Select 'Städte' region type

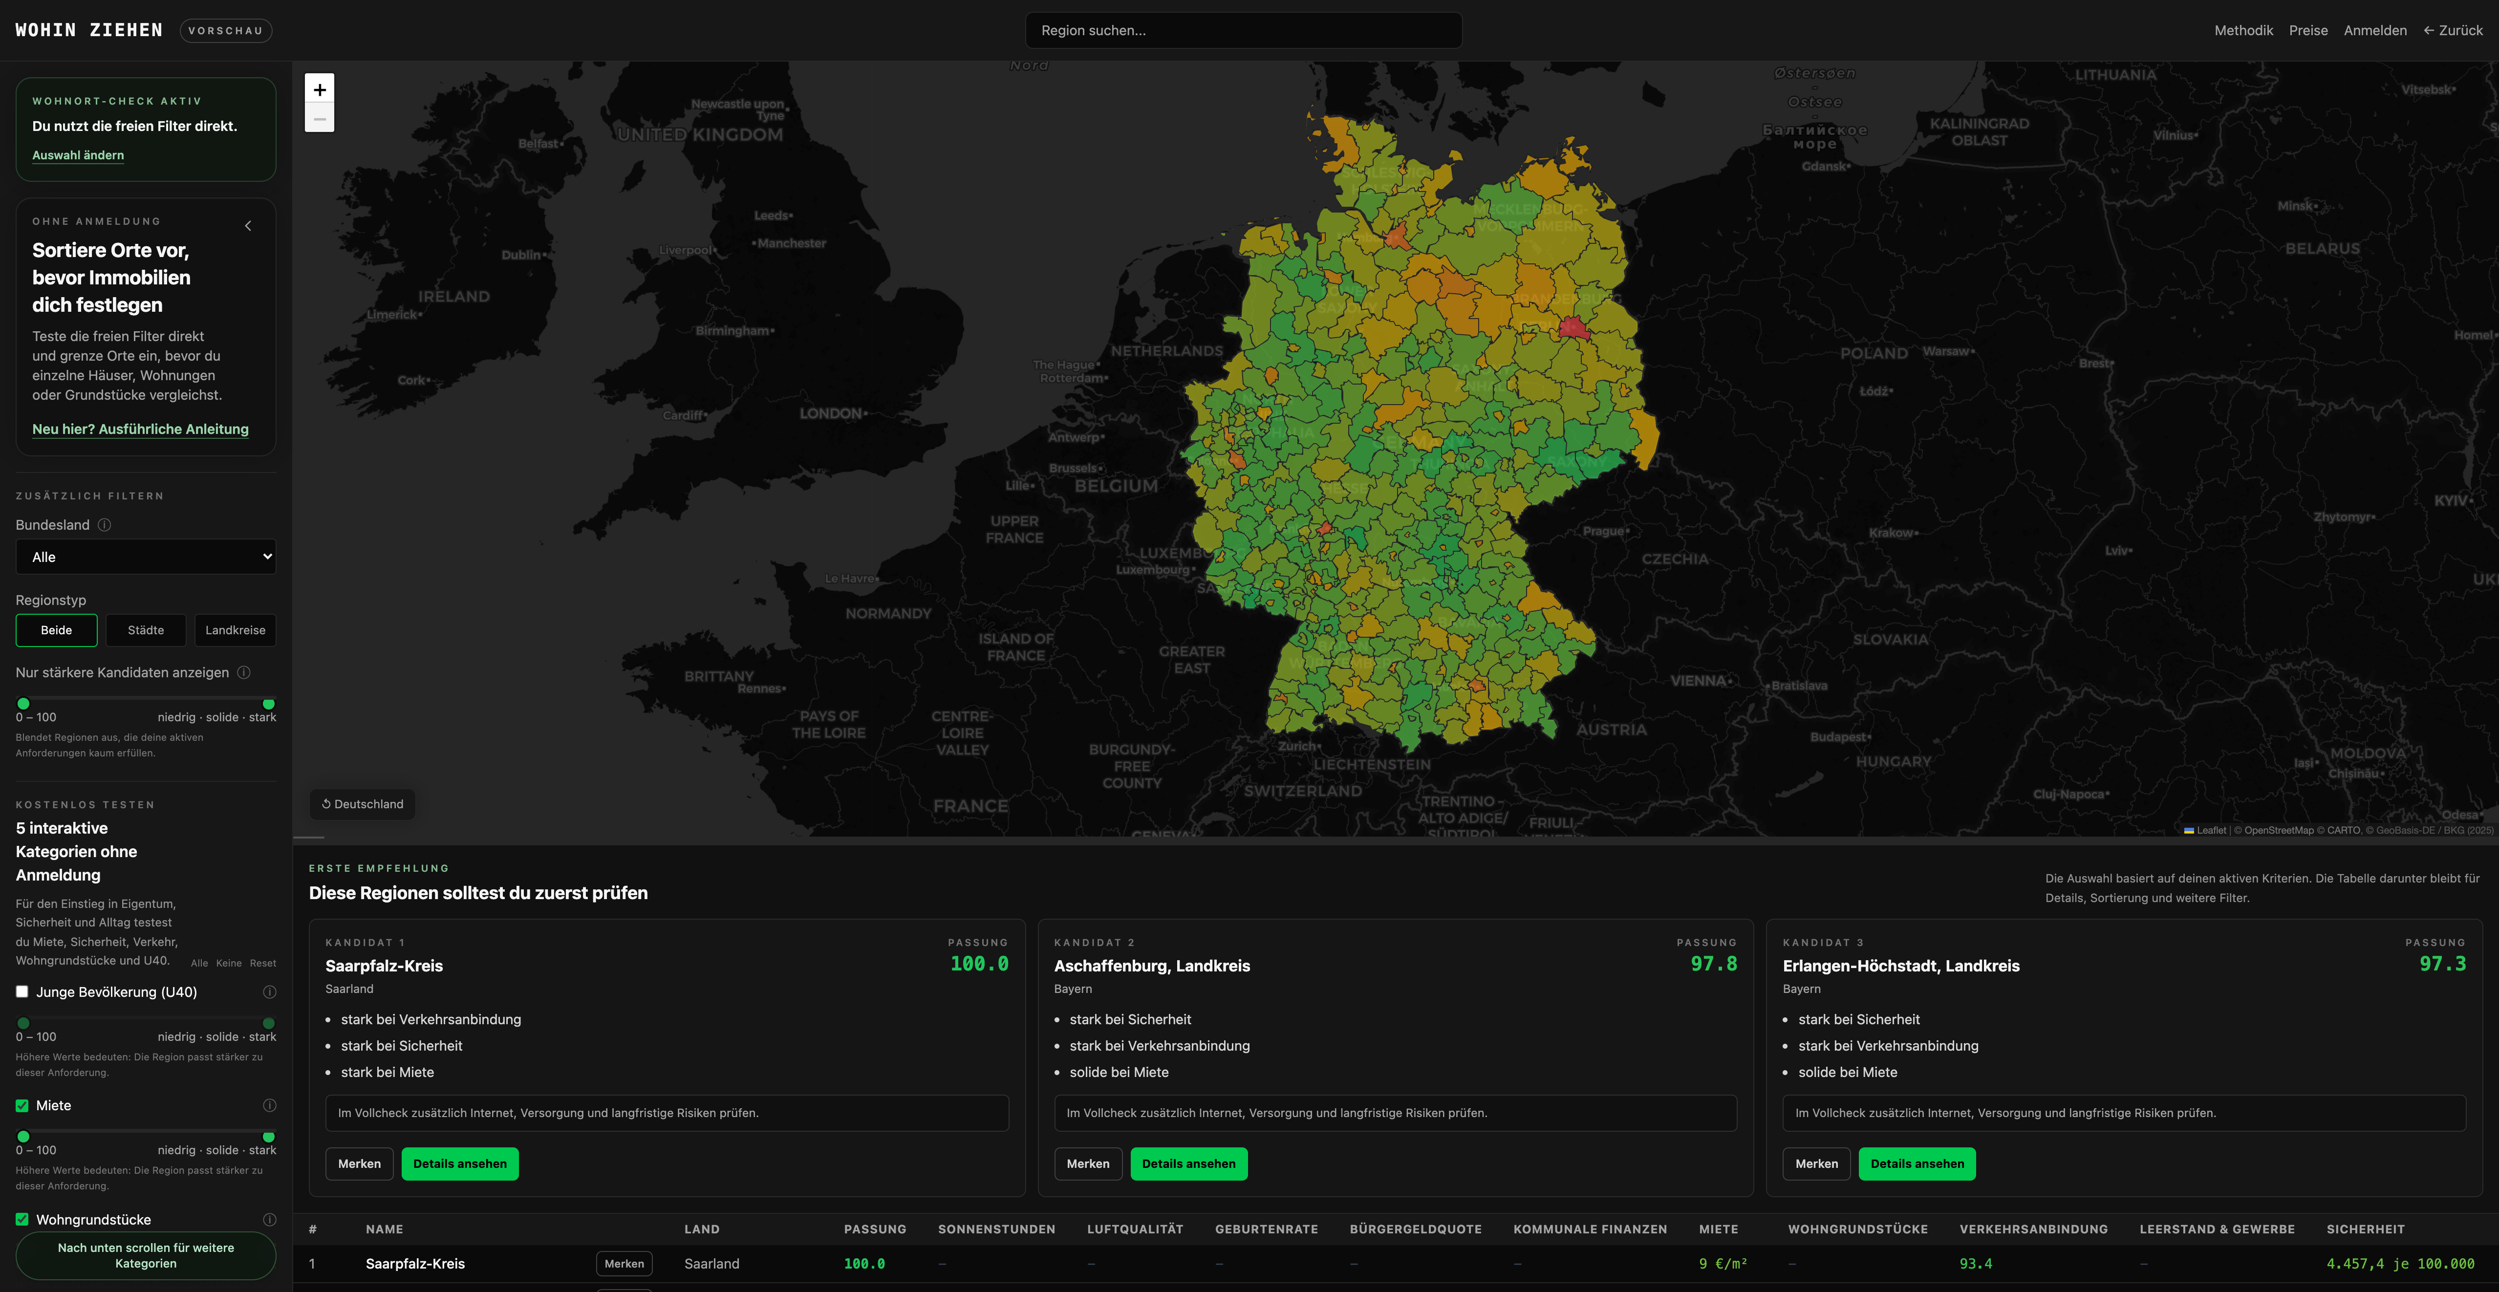pos(146,630)
